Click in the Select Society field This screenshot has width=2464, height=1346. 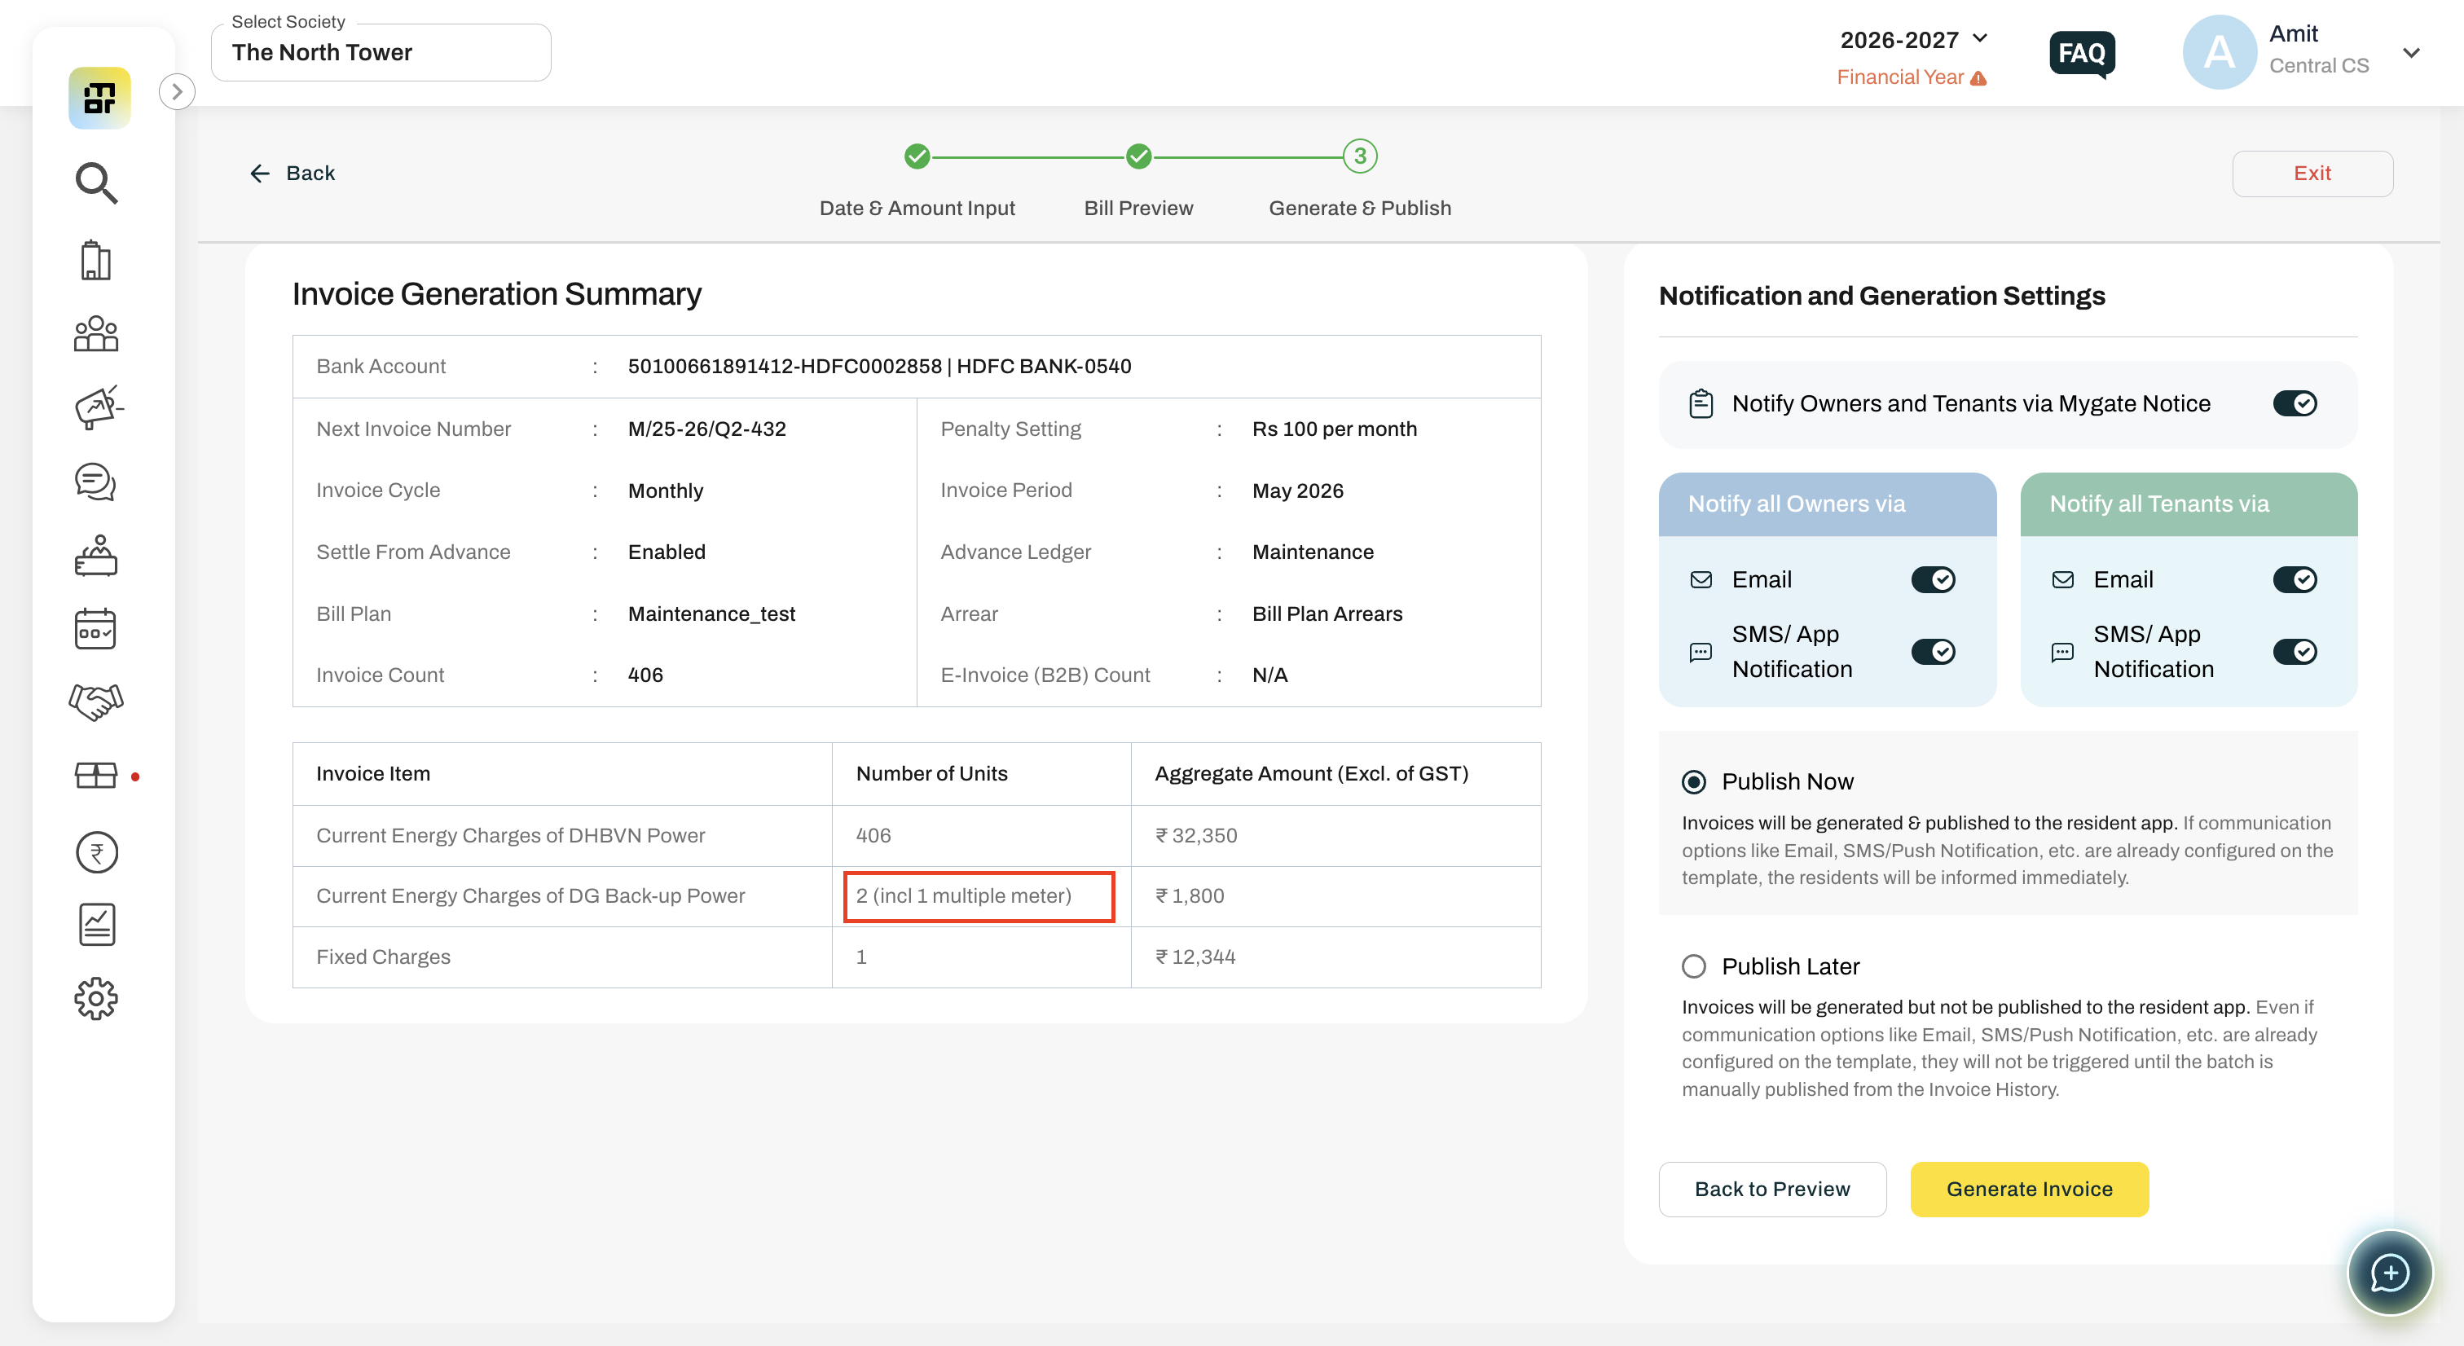381,53
